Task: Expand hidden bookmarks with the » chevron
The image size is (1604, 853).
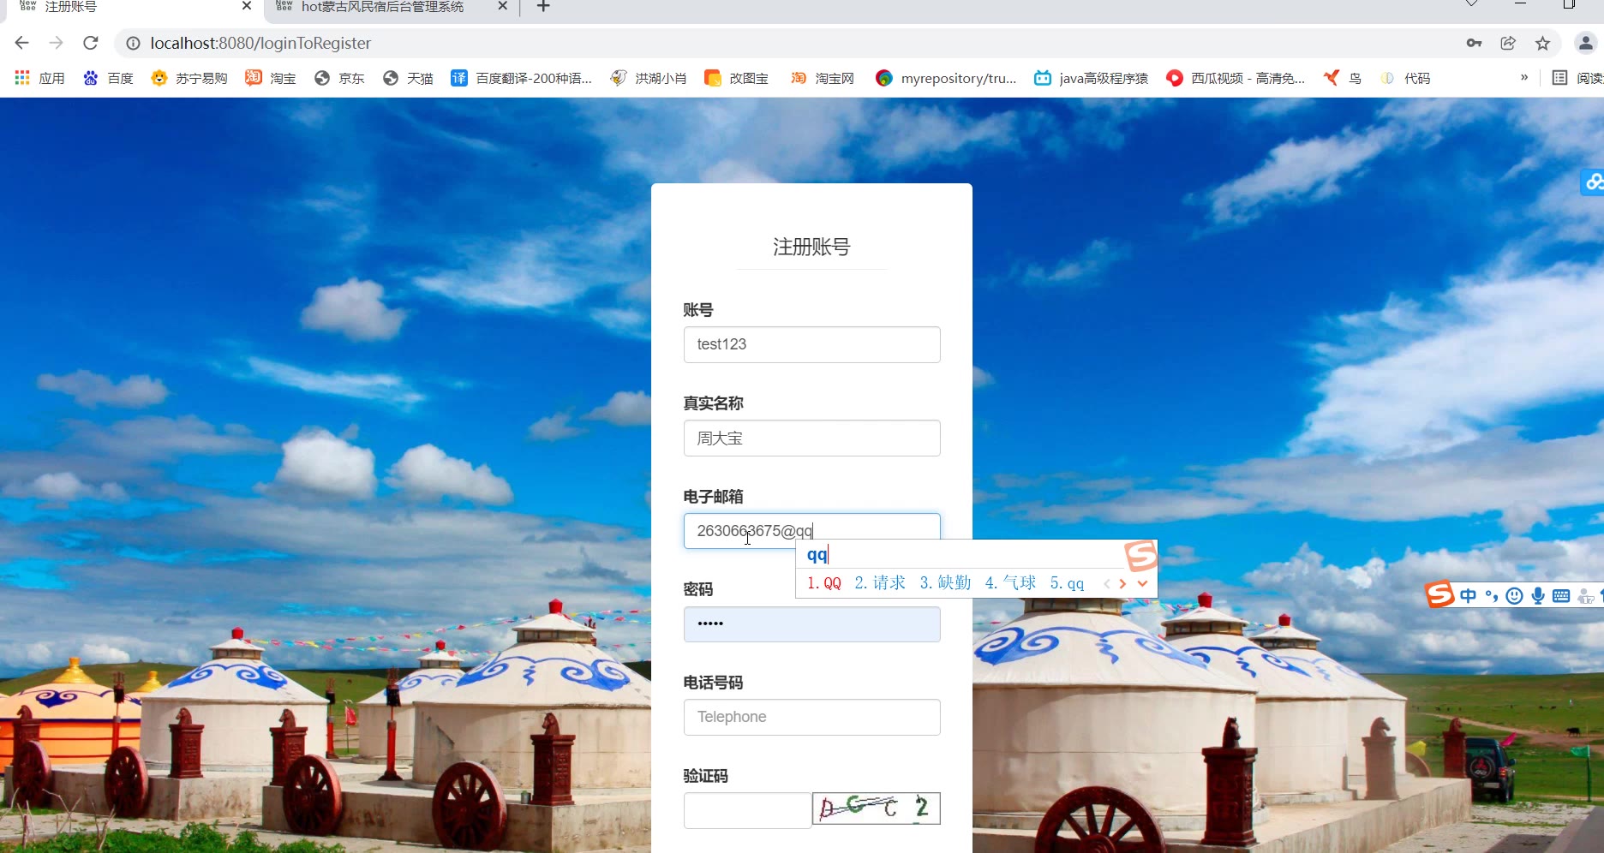Action: [x=1524, y=78]
